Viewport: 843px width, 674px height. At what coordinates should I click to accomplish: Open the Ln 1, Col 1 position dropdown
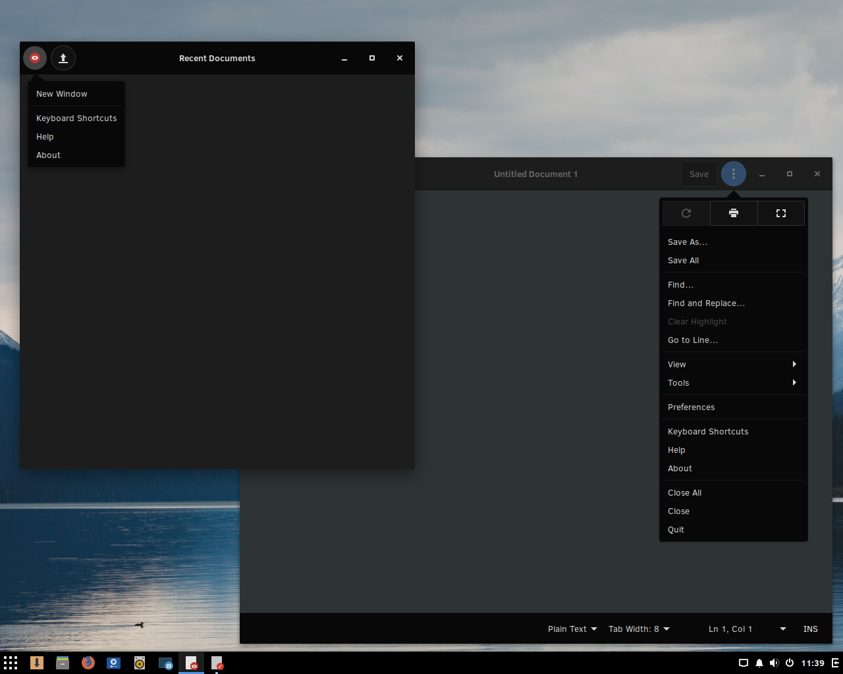pos(747,629)
